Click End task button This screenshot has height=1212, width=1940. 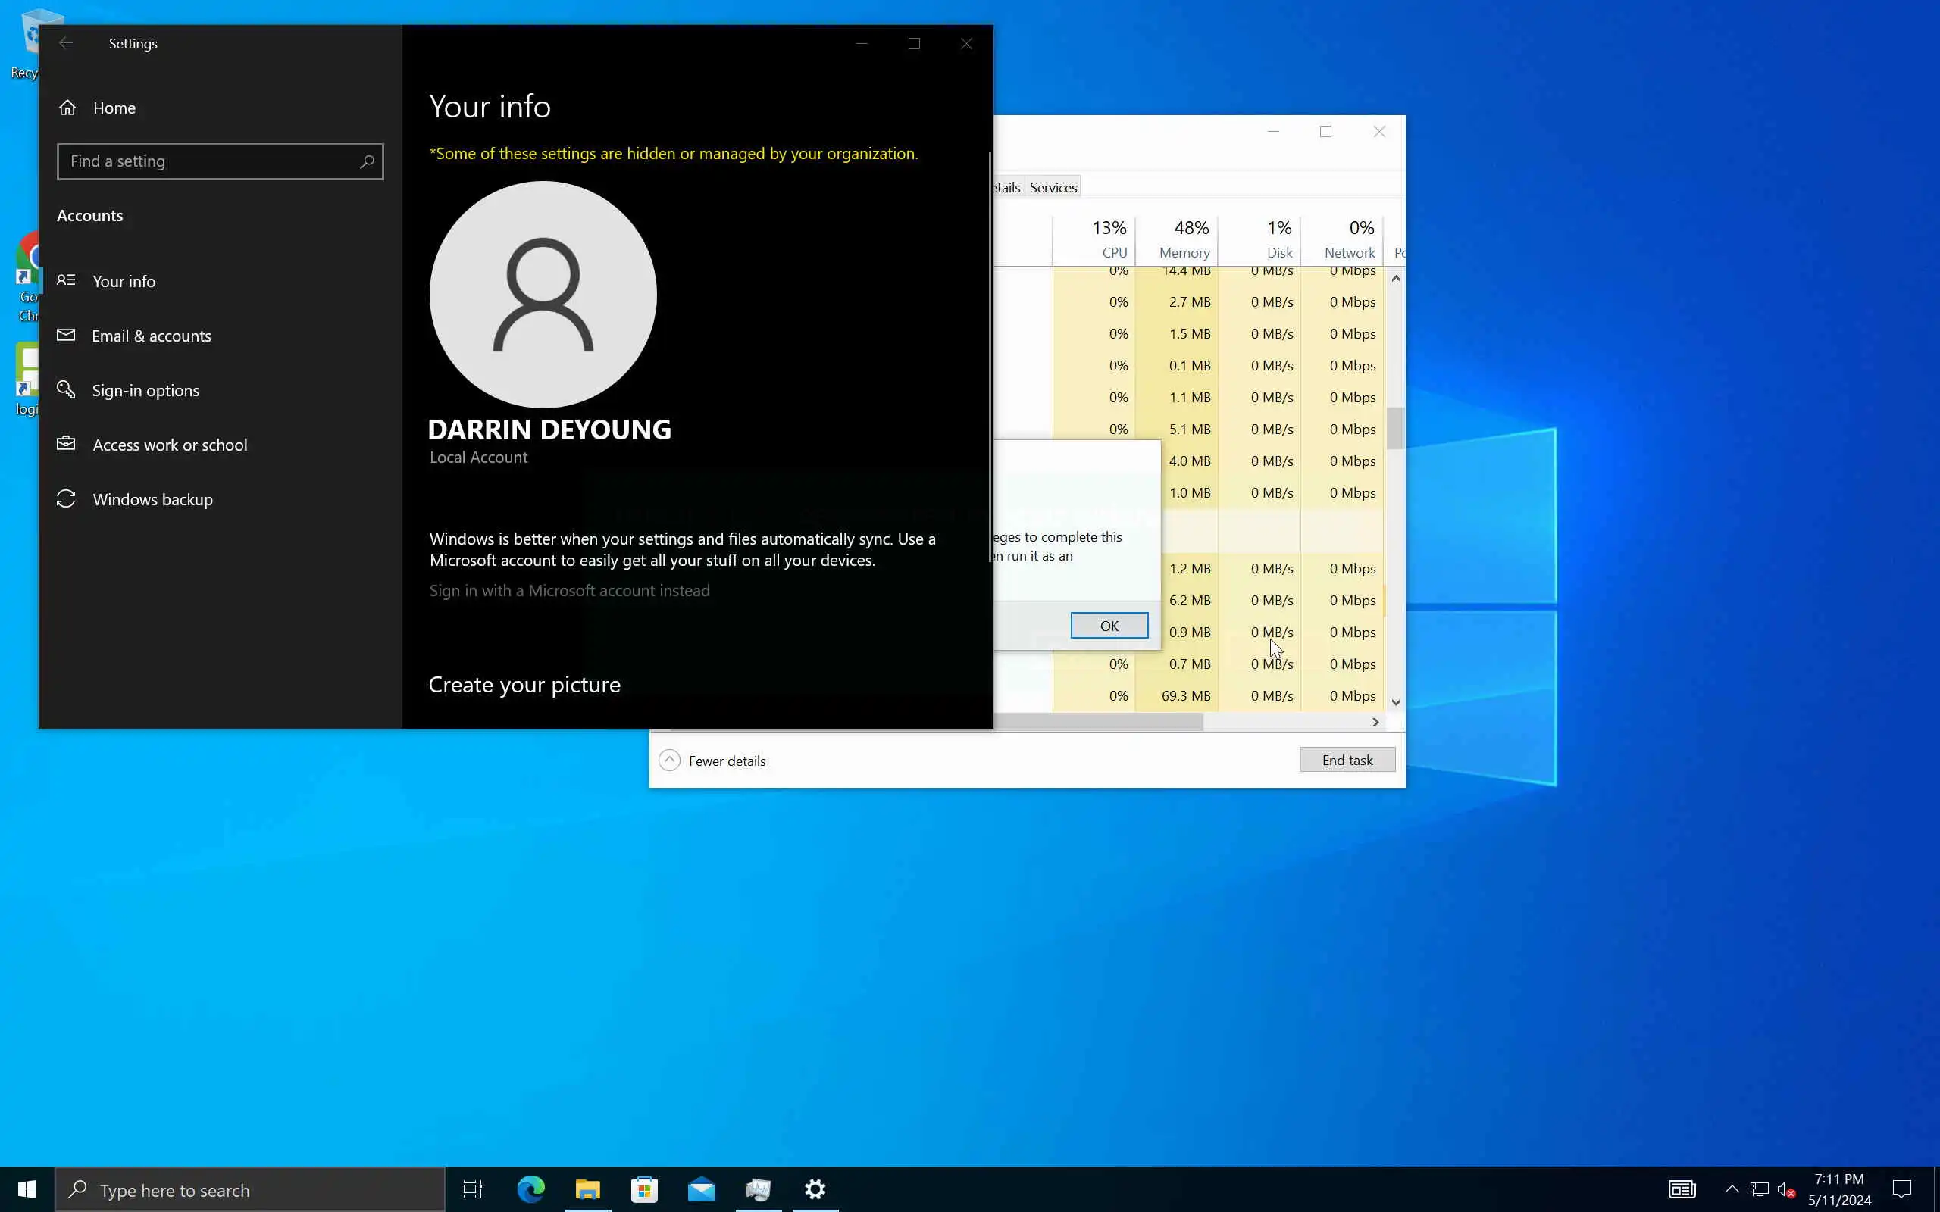[1347, 760]
